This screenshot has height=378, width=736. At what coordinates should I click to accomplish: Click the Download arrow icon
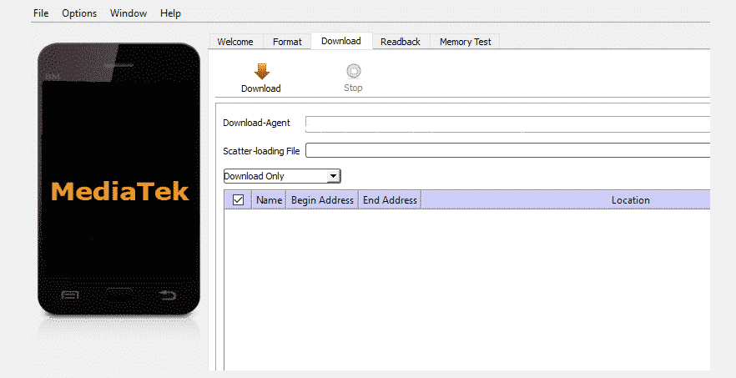click(x=261, y=72)
